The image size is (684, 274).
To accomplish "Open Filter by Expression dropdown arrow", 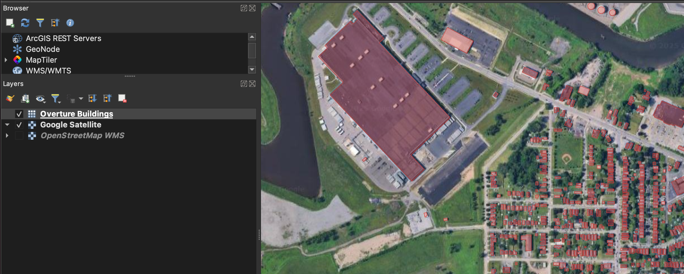I will tap(81, 99).
